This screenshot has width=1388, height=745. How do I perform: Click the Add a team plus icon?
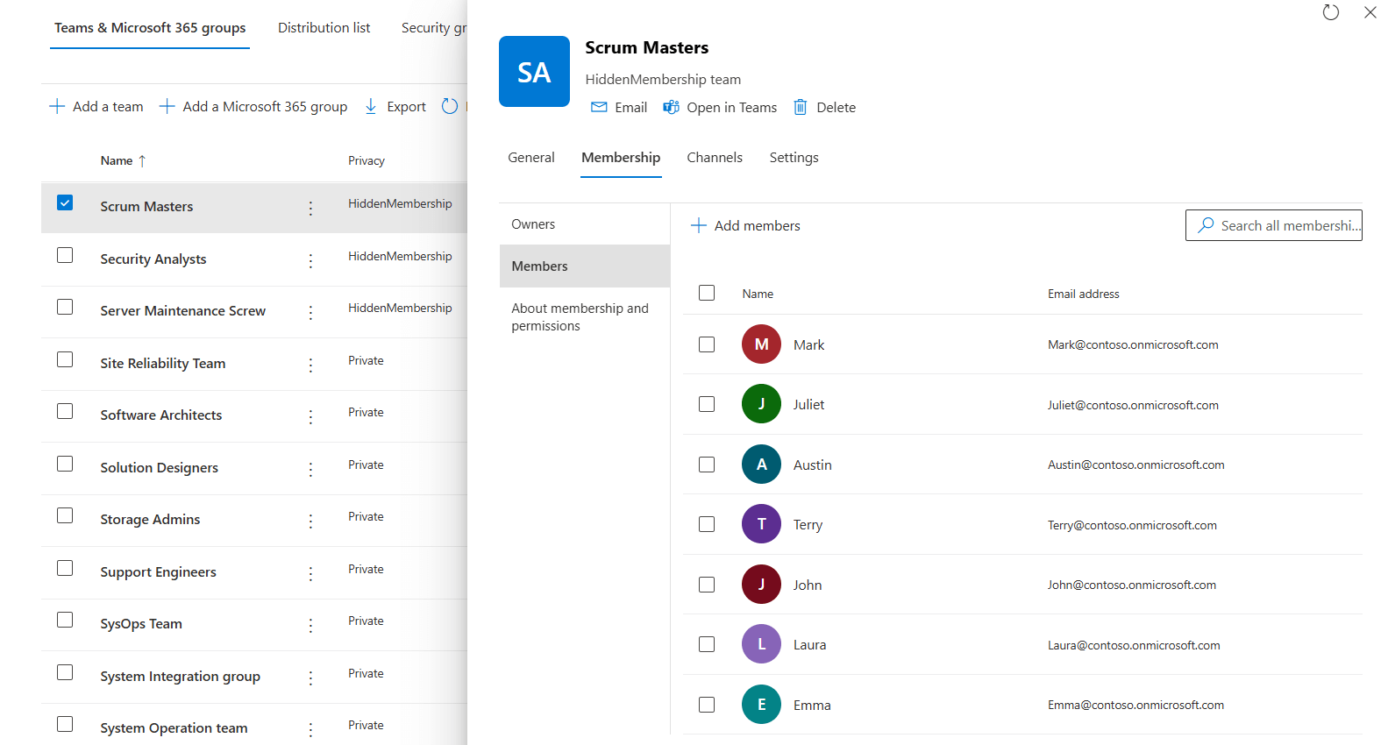57,106
